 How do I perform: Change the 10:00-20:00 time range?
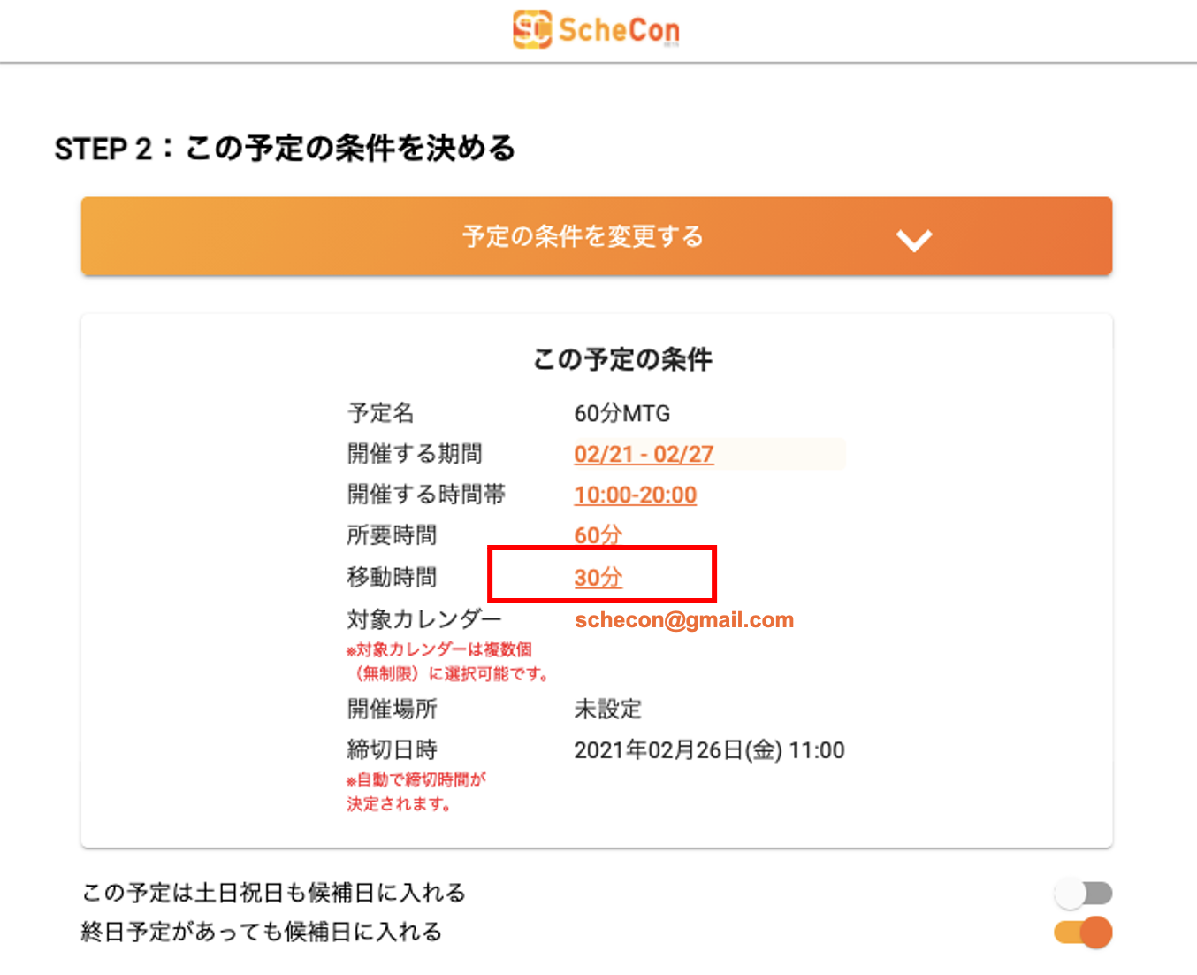tap(636, 495)
